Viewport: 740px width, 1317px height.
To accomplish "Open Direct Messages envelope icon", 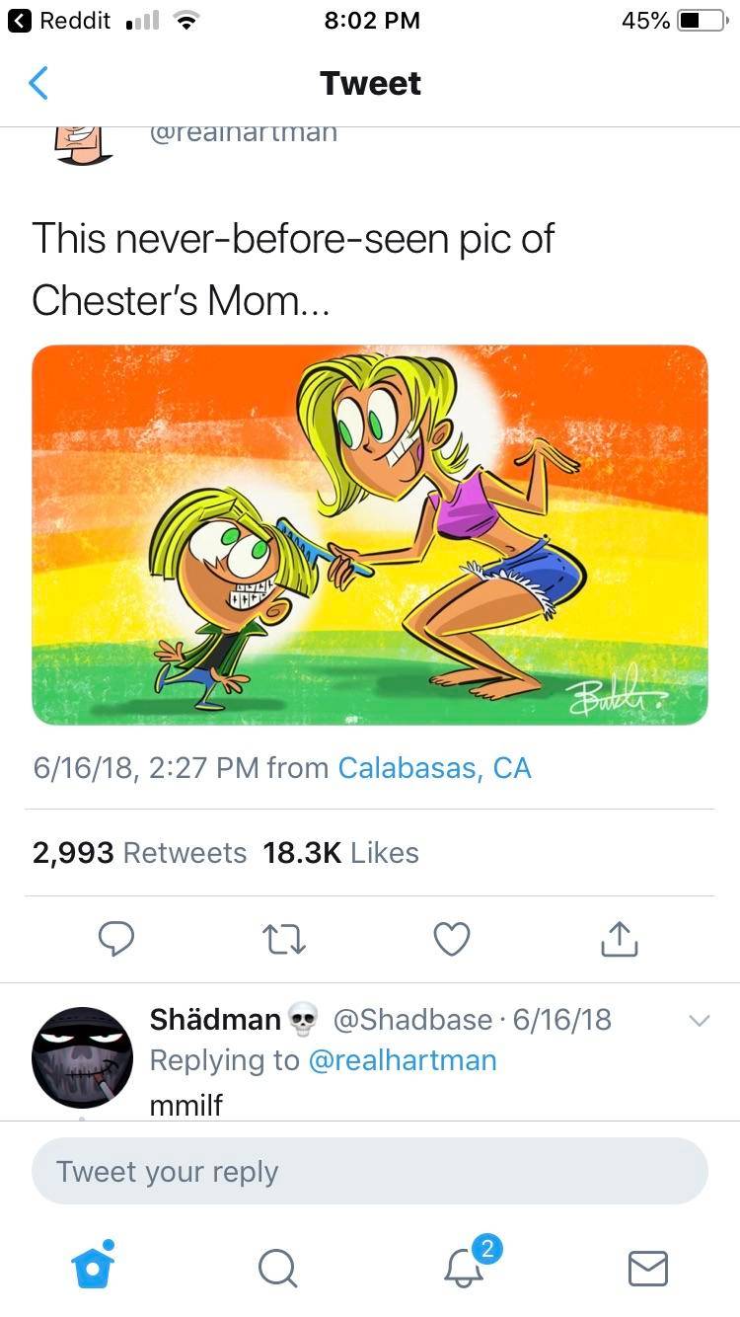I will tap(648, 1270).
